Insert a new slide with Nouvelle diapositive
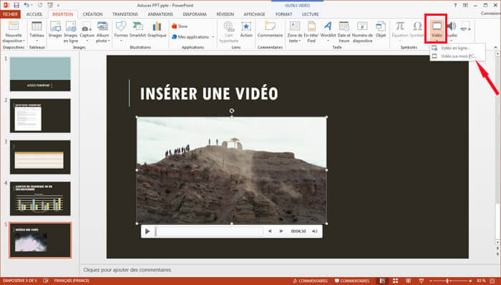Image resolution: width=501 pixels, height=285 pixels. (14, 32)
